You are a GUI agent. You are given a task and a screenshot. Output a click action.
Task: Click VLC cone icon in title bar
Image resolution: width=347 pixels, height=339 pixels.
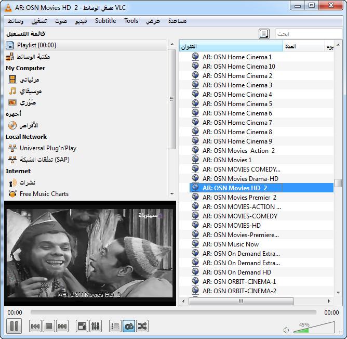click(x=8, y=8)
